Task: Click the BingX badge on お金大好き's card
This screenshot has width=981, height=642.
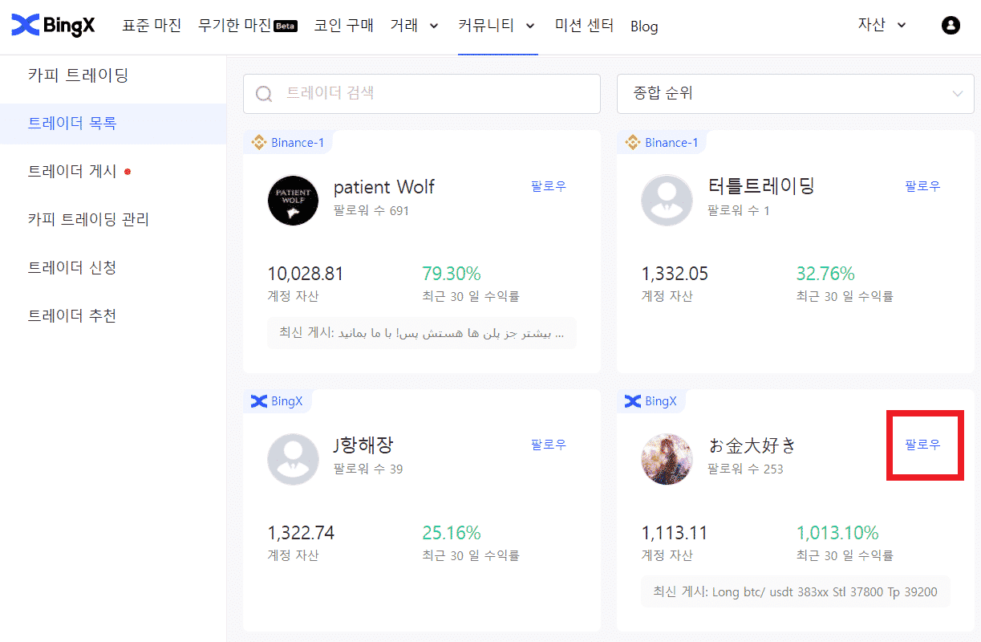Action: (651, 401)
